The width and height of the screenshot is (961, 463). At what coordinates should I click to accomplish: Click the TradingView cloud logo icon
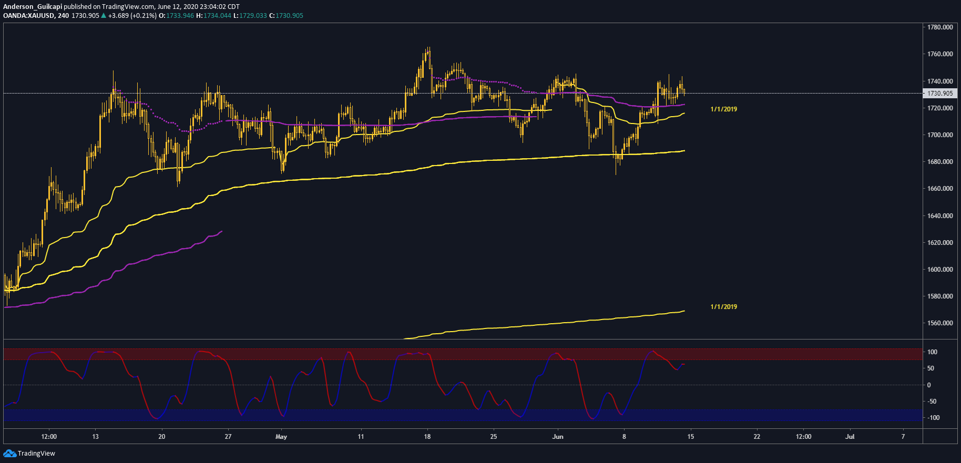point(9,454)
